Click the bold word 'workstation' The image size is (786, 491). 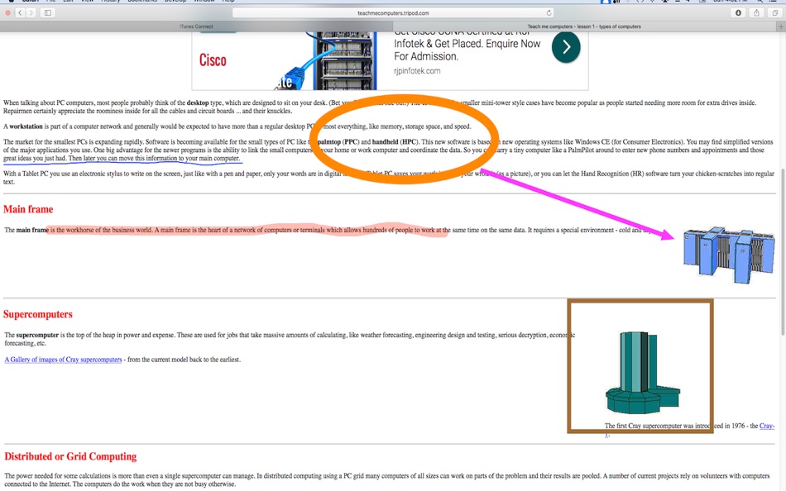coord(26,126)
